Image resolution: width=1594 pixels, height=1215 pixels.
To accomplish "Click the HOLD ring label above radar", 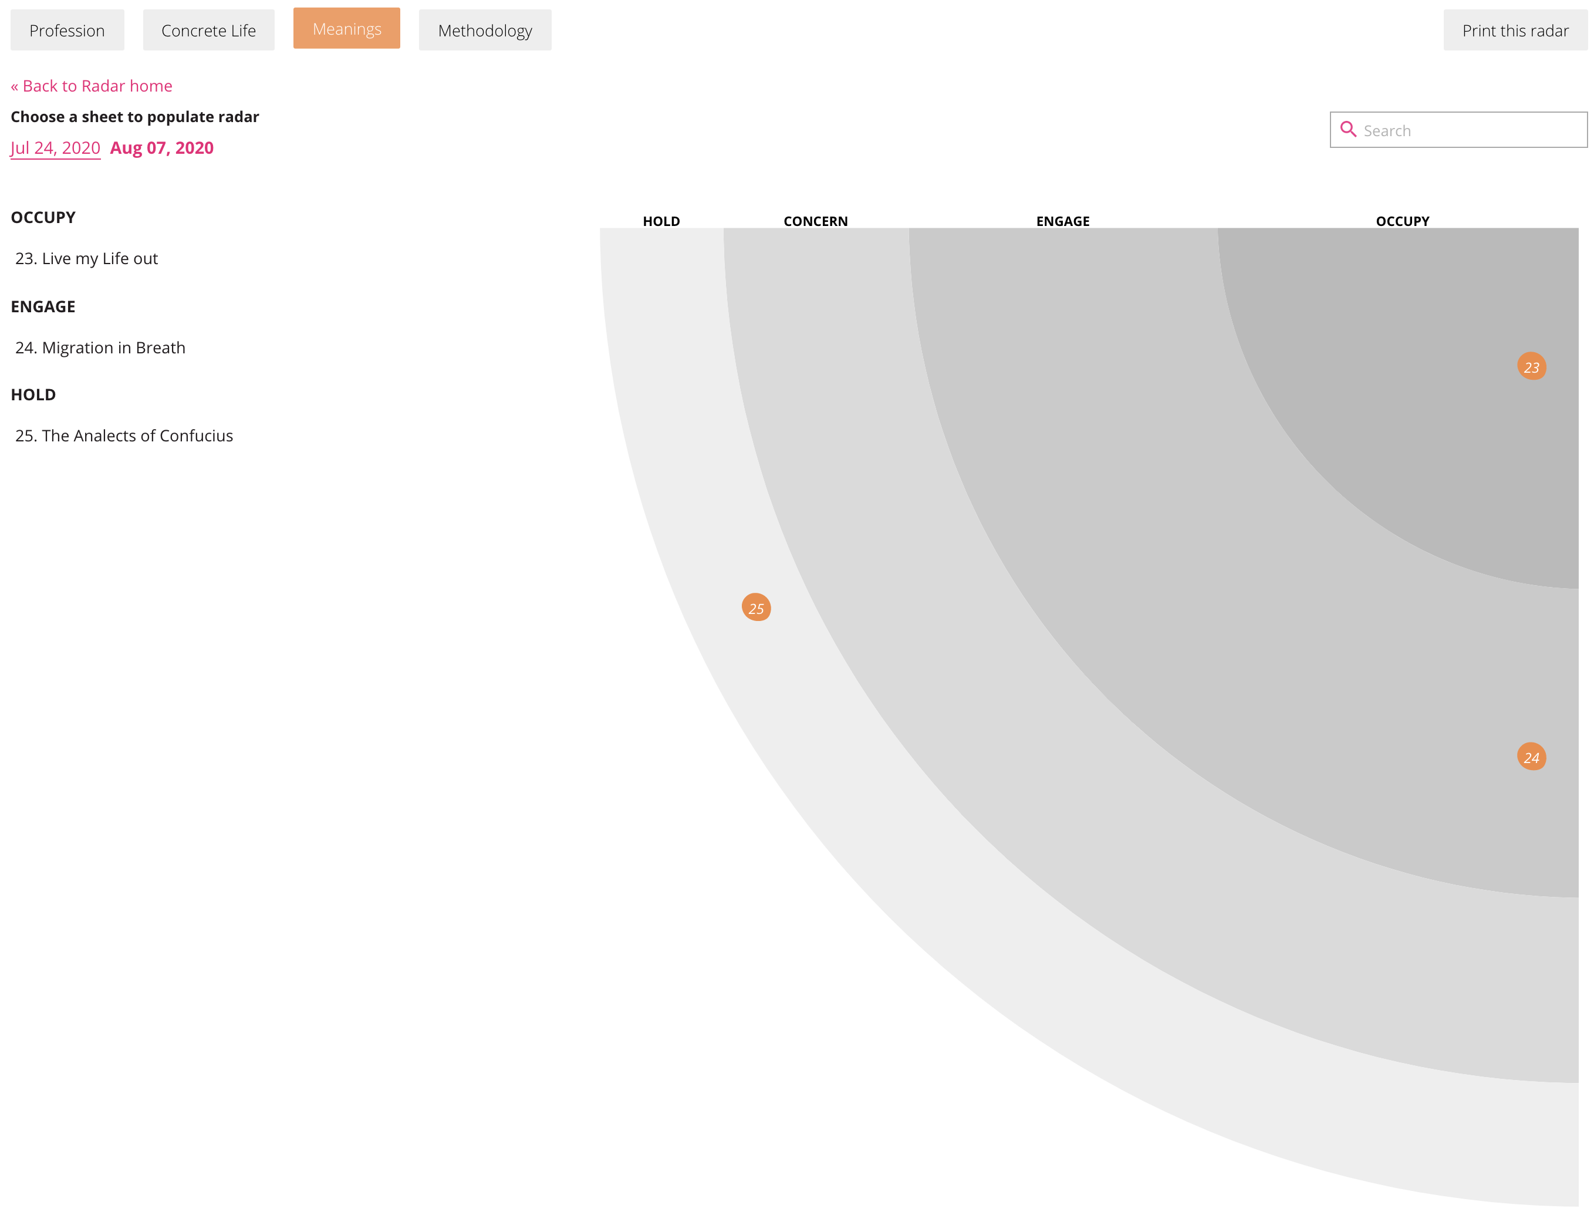I will click(x=661, y=221).
